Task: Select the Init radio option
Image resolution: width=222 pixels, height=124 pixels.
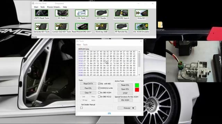Action: [81, 97]
